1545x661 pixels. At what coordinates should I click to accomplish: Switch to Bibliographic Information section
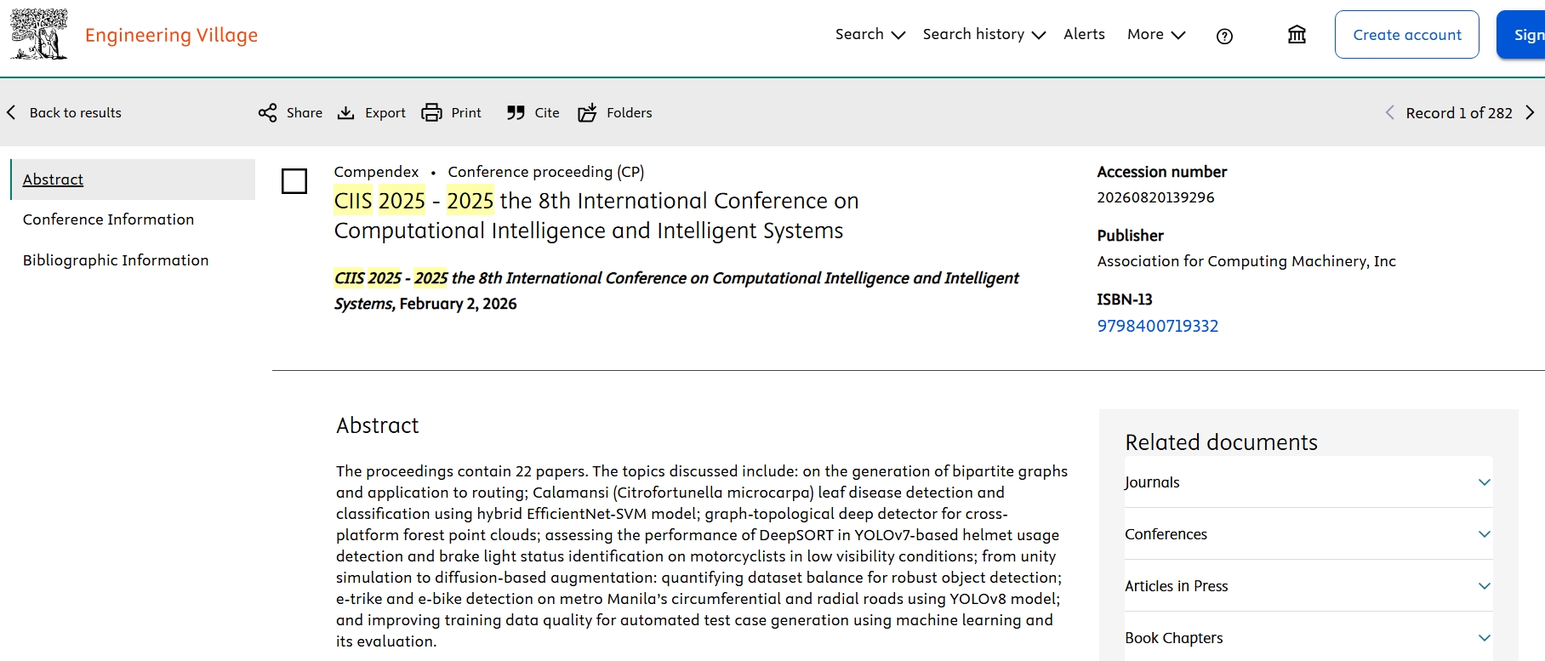click(116, 260)
